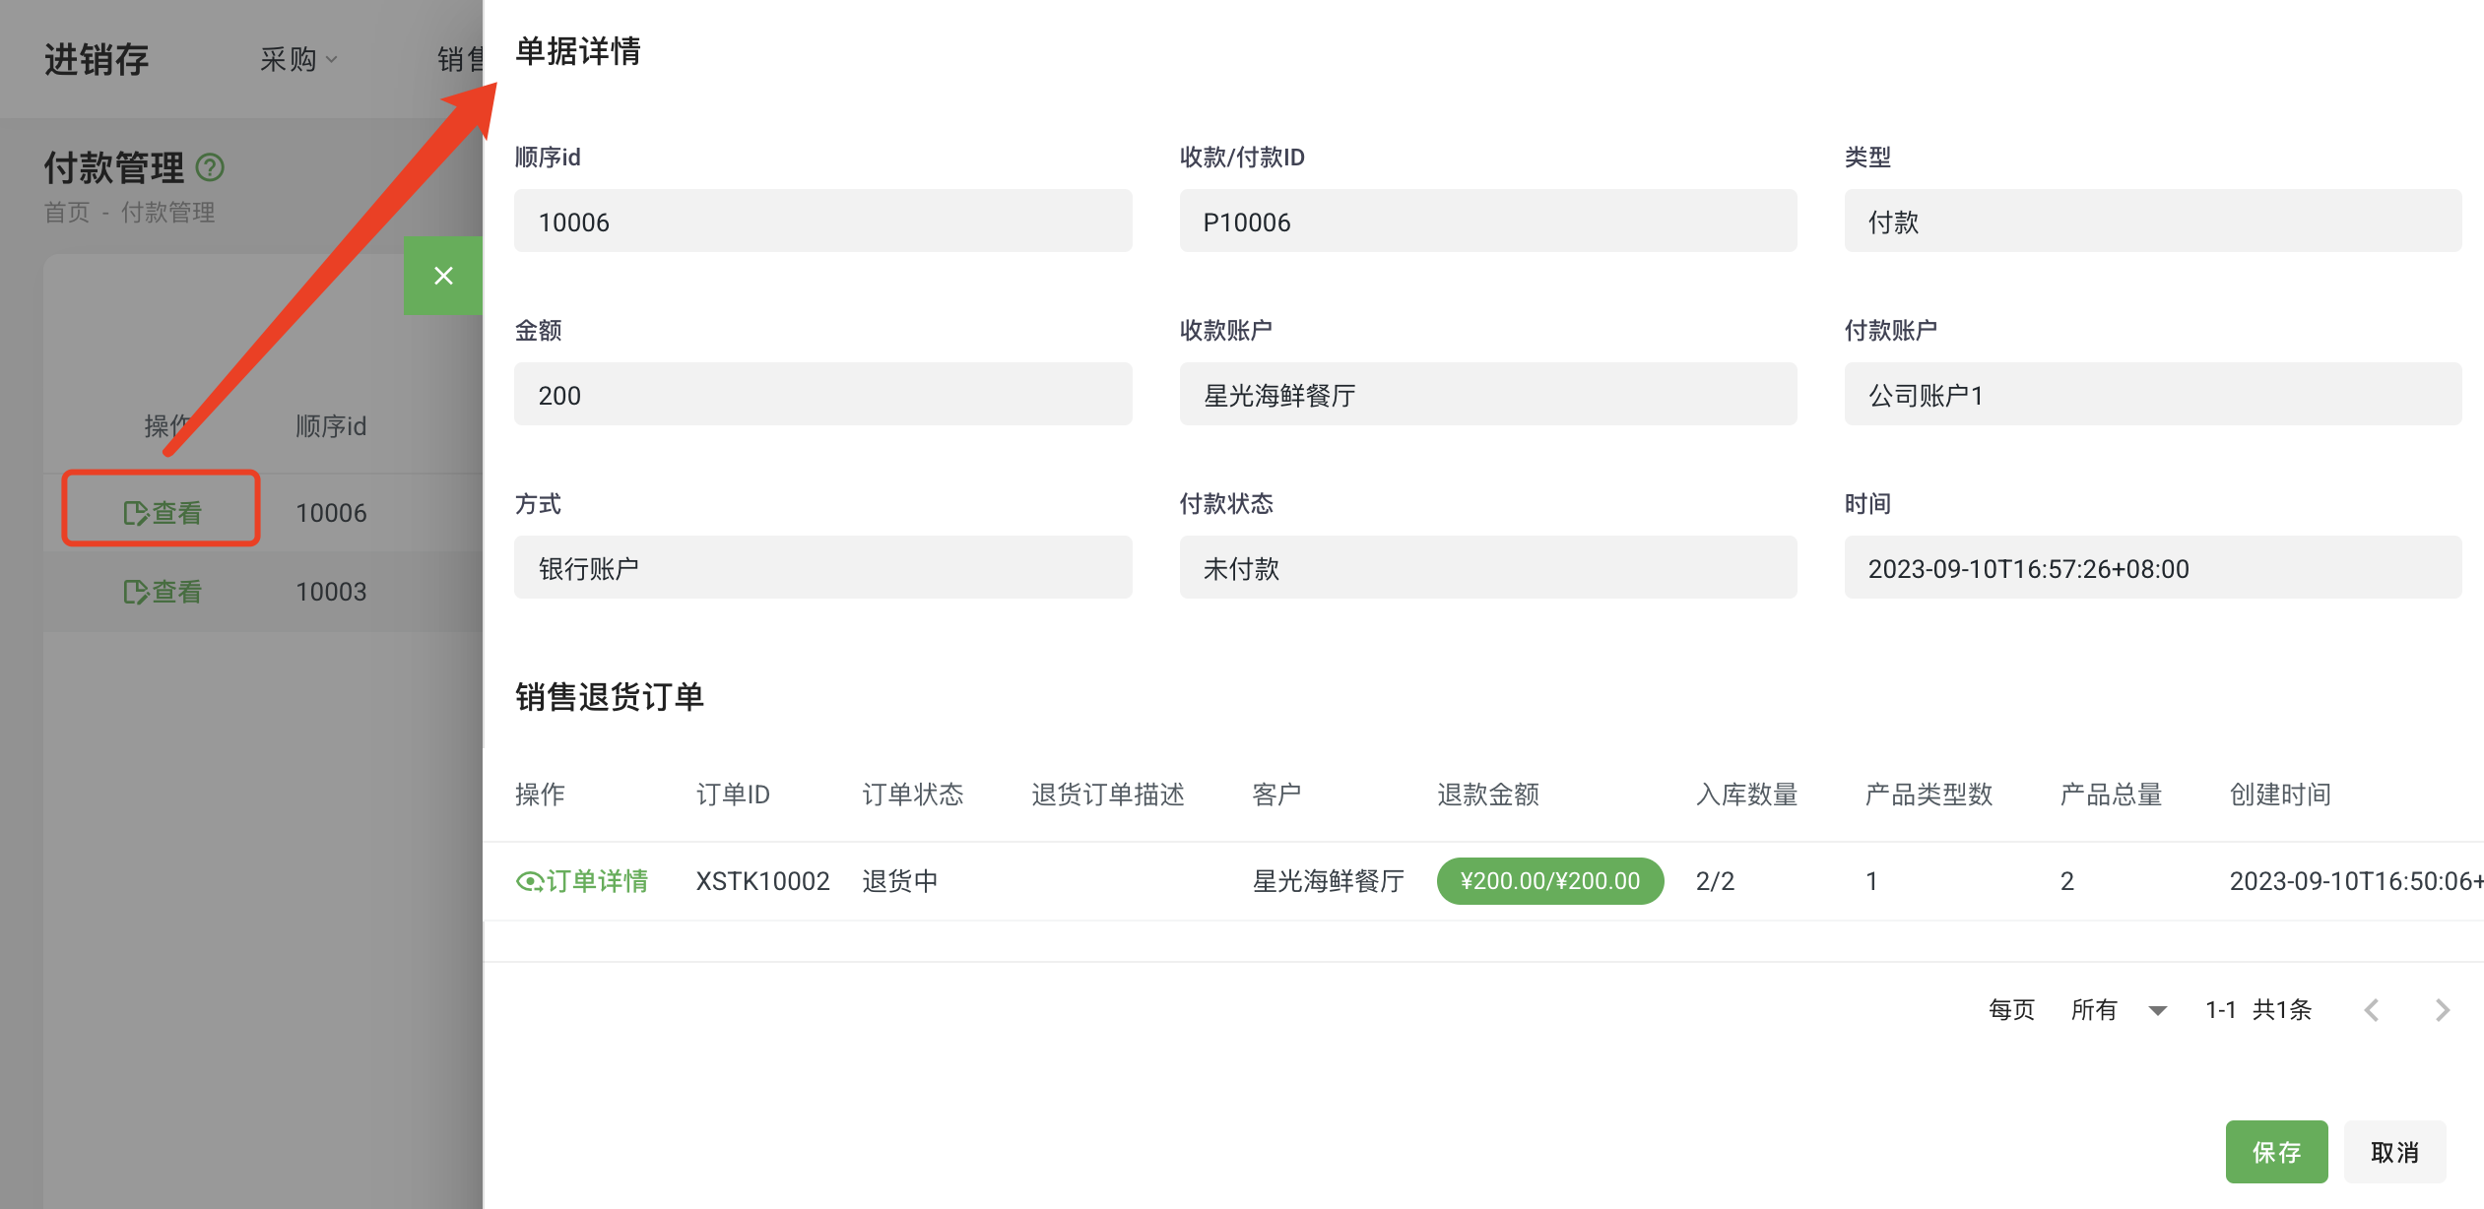The height and width of the screenshot is (1209, 2484).
Task: Click the 产品类型数 column header
Action: tap(1928, 794)
